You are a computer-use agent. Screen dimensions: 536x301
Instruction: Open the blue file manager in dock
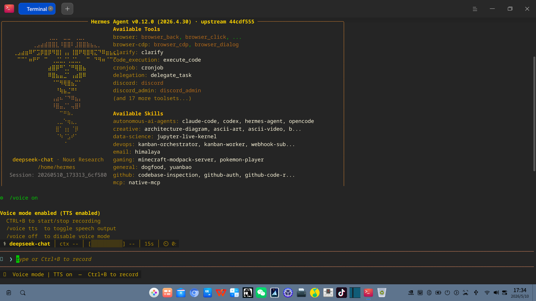[181, 293]
